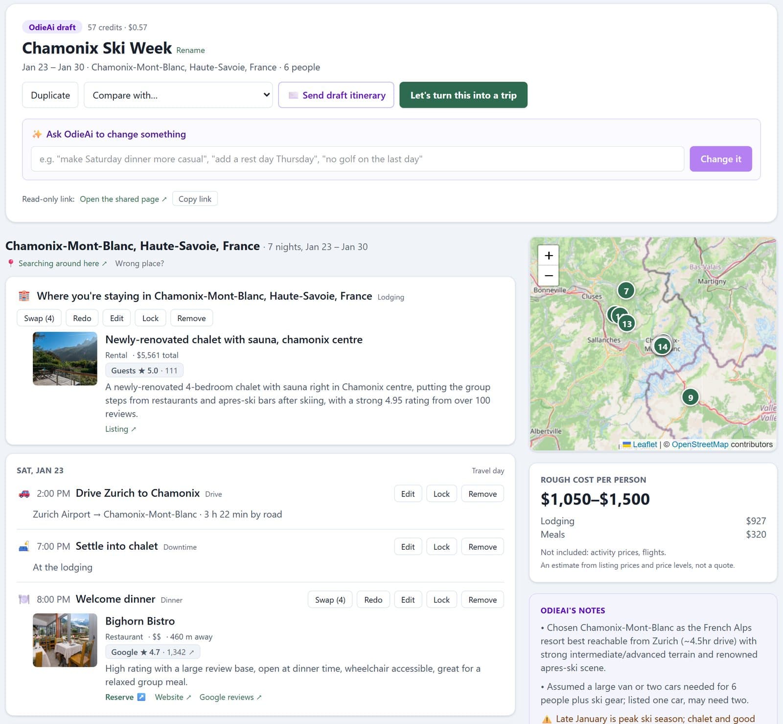Click the Change it button
The width and height of the screenshot is (783, 724).
point(721,159)
